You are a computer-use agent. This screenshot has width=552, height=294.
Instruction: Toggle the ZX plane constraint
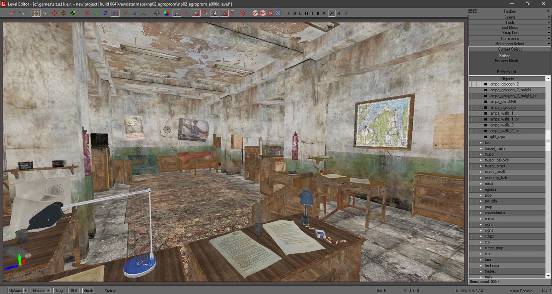(115, 13)
